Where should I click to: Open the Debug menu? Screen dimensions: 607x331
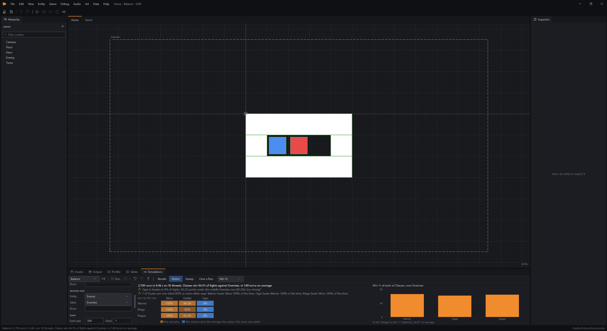tap(65, 4)
